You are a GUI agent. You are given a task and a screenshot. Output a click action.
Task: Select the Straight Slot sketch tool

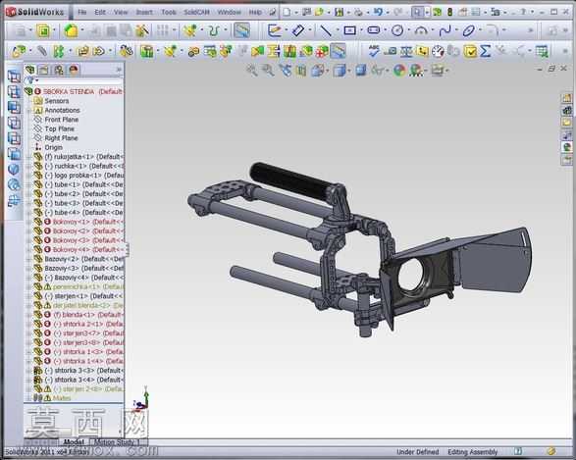tap(374, 30)
